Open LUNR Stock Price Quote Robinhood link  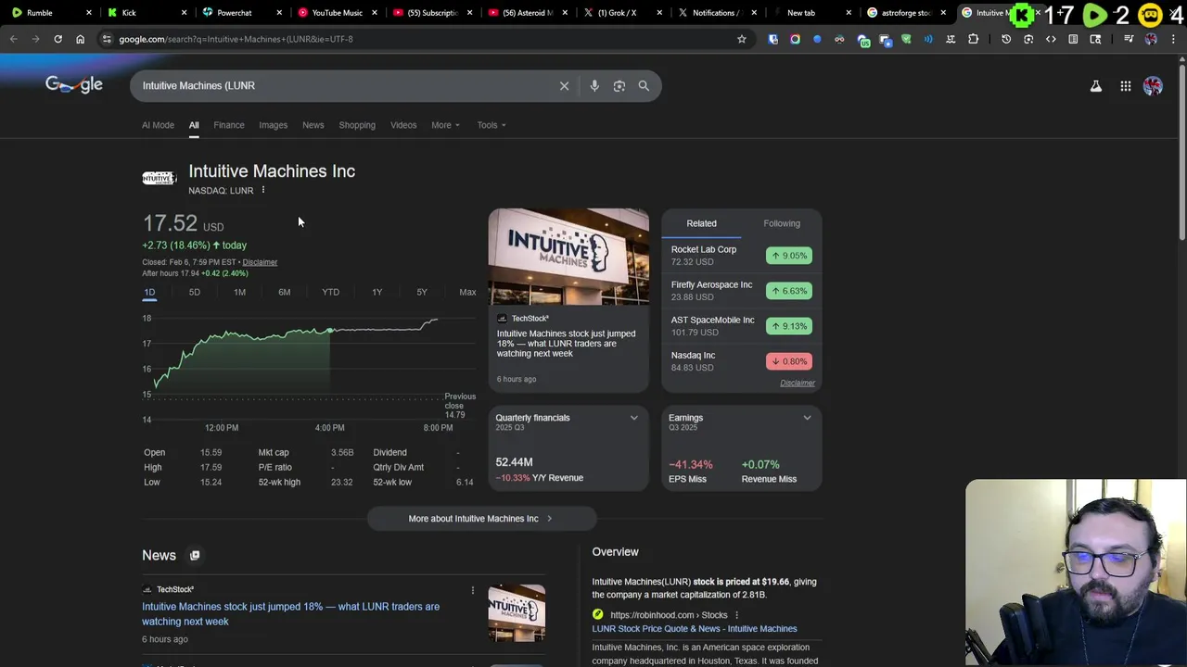[695, 629]
